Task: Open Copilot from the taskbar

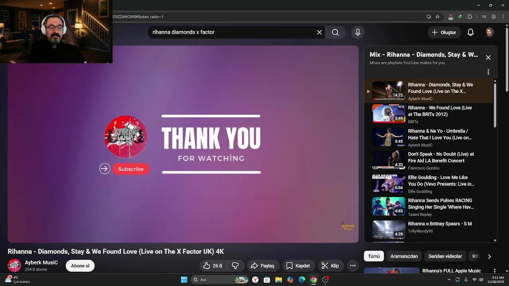Action: (290, 280)
